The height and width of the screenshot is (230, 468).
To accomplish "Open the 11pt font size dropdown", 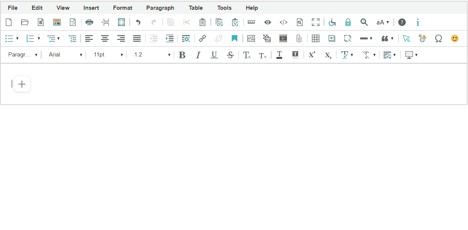I will coord(109,55).
